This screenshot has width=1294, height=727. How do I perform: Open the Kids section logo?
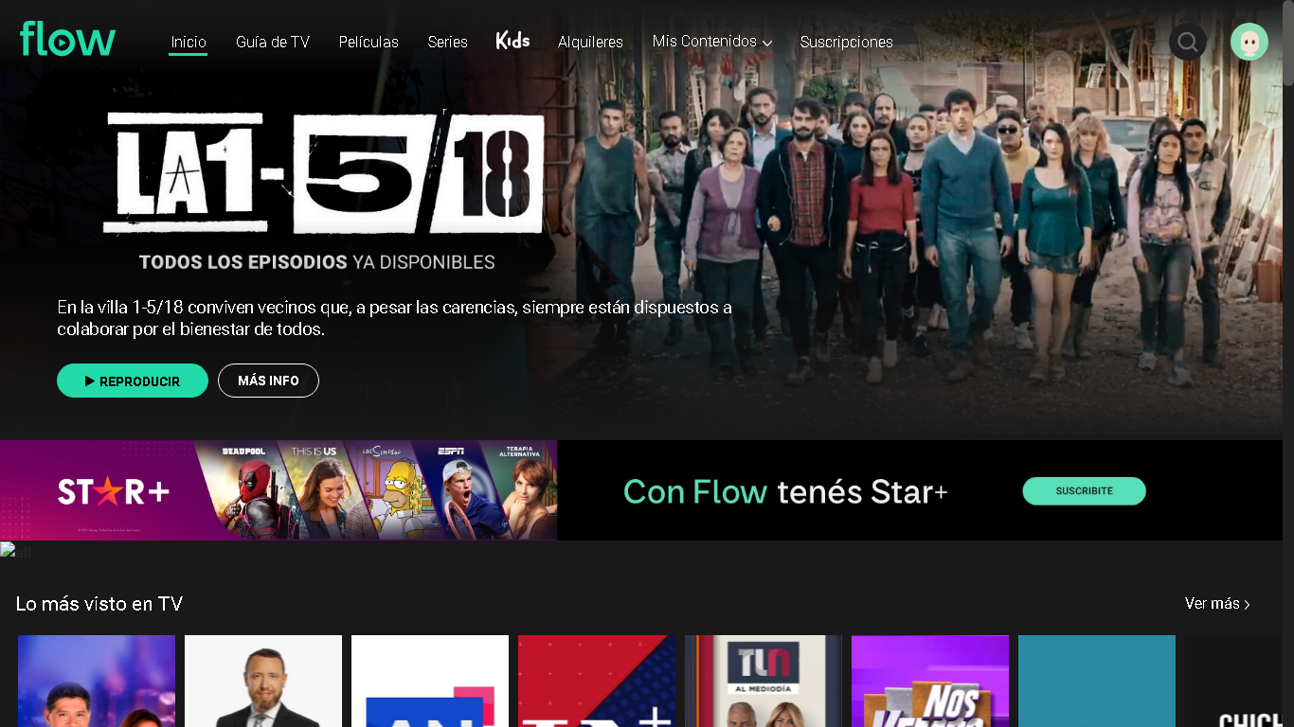click(512, 41)
